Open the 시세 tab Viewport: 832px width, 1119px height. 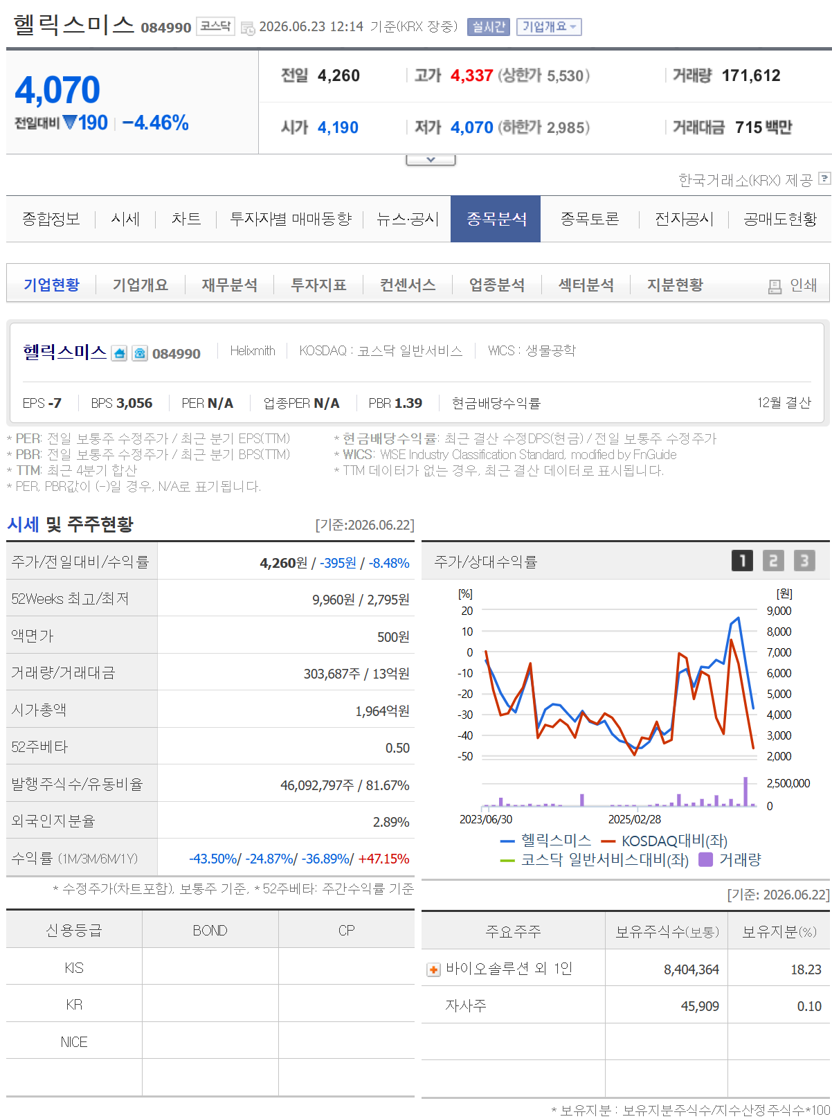click(125, 219)
